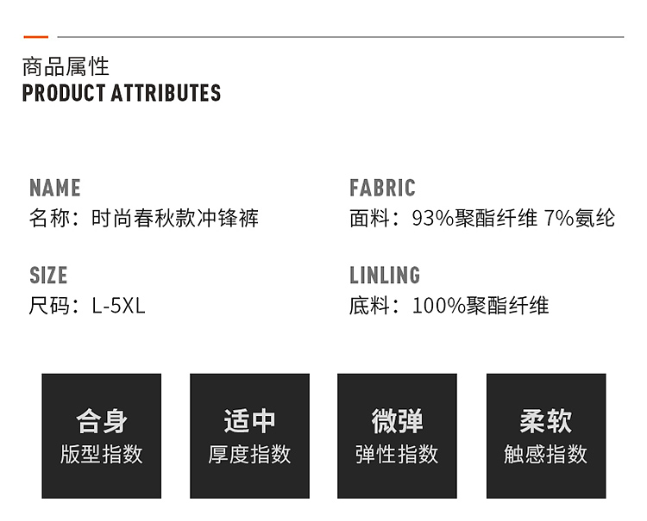Click the 93%聚酯纤维 7%氨纶 fabric text

513,218
